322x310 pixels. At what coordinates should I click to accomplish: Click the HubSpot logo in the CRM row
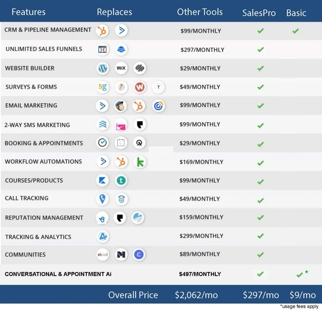point(103,31)
